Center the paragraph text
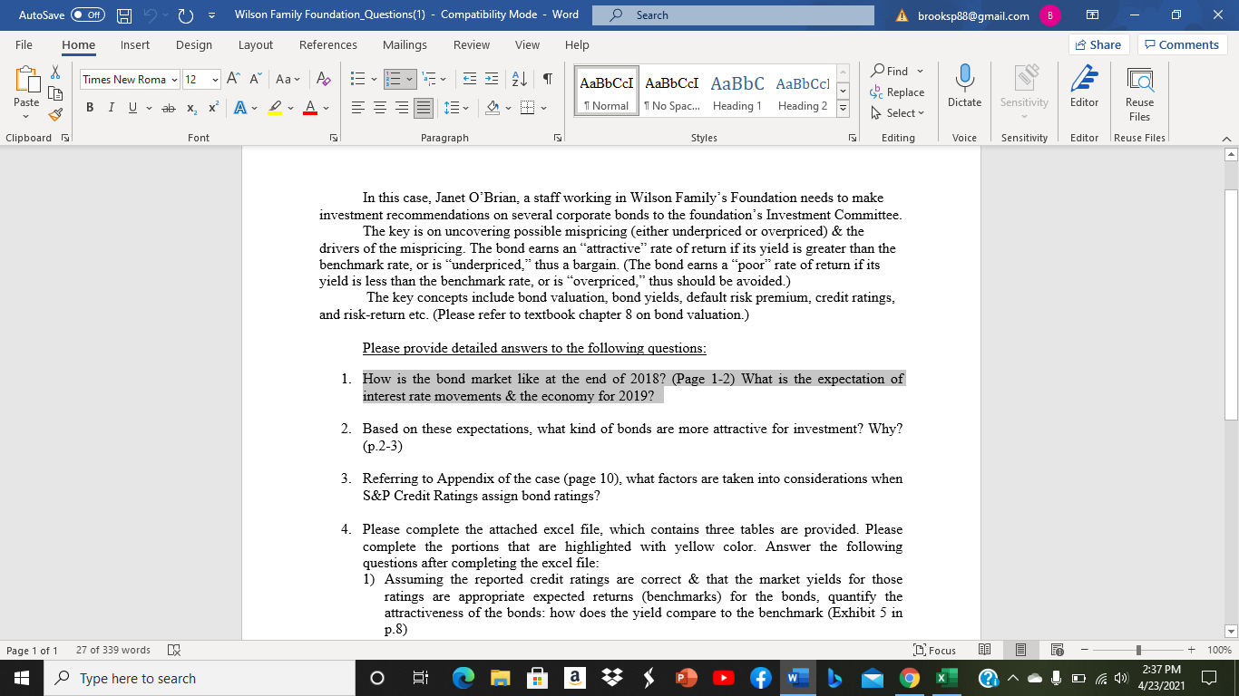 point(380,108)
